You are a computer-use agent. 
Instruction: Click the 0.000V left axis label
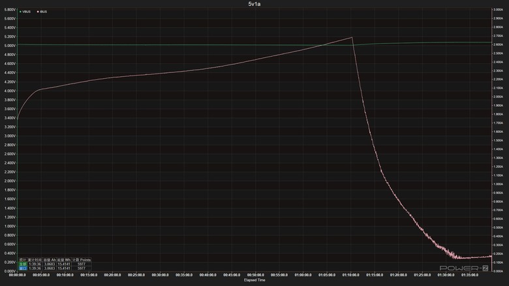point(10,271)
